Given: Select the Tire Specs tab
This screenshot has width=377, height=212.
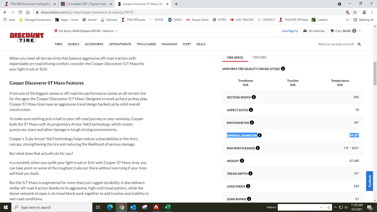Looking at the screenshot, I should 235,57.
